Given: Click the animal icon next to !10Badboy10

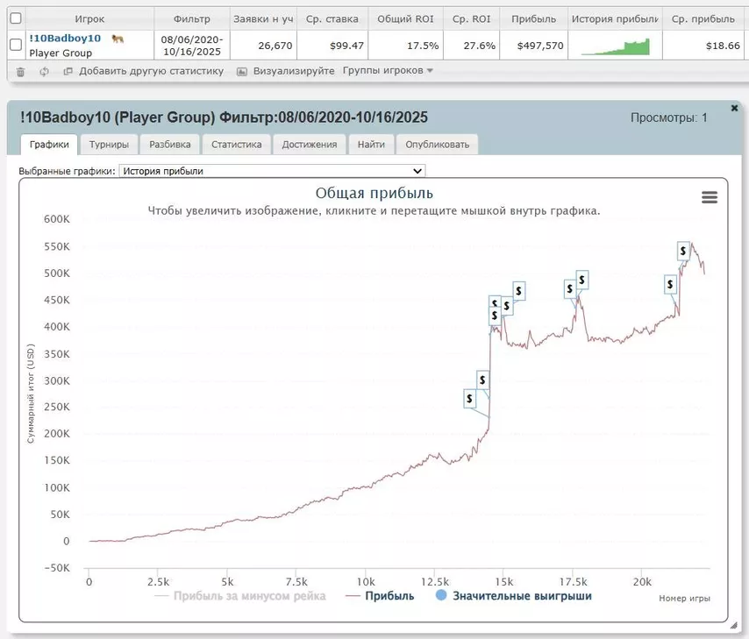Looking at the screenshot, I should 118,39.
